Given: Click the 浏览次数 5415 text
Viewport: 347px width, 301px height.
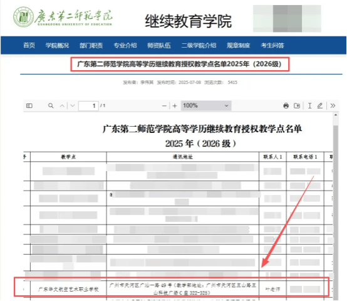Looking at the screenshot, I should coord(220,82).
